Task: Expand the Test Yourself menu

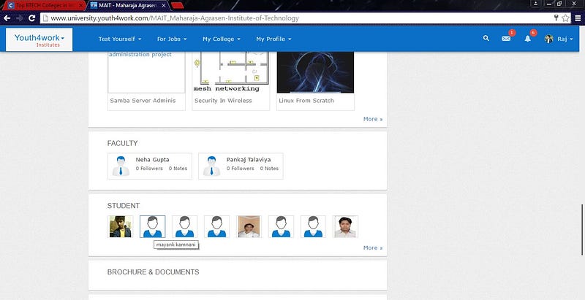Action: (120, 39)
